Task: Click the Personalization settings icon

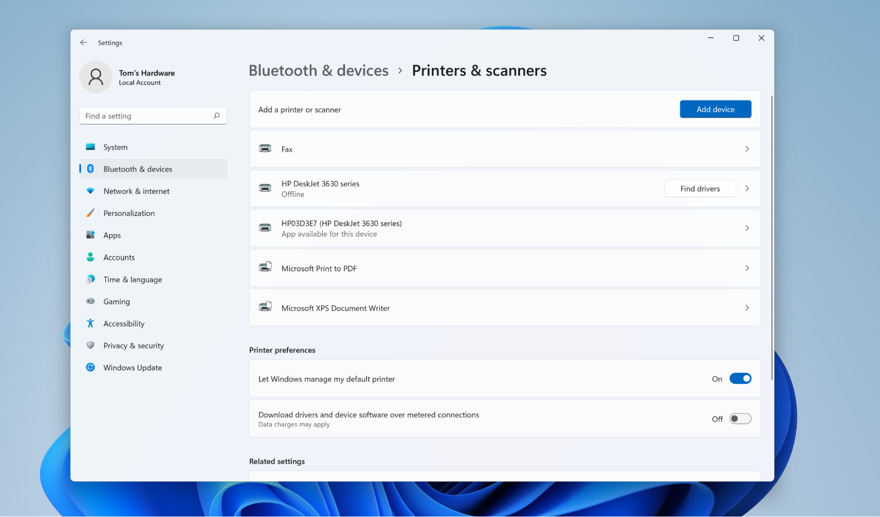Action: tap(91, 213)
